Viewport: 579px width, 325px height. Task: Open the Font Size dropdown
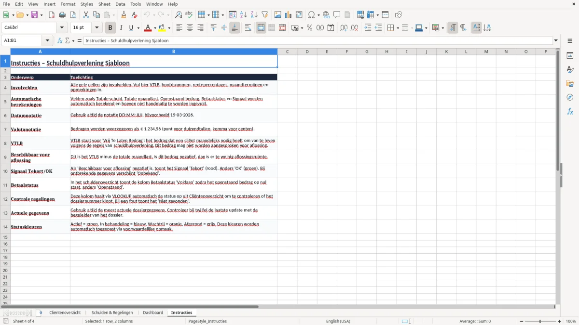click(x=97, y=28)
